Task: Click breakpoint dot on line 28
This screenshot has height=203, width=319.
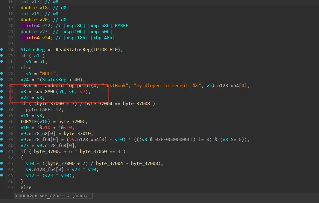Action: pos(1,73)
